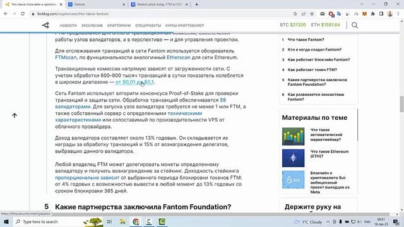404x227 pixels.
Task: Jump to Кто и когда создал Fantom?
Action: (x=314, y=49)
